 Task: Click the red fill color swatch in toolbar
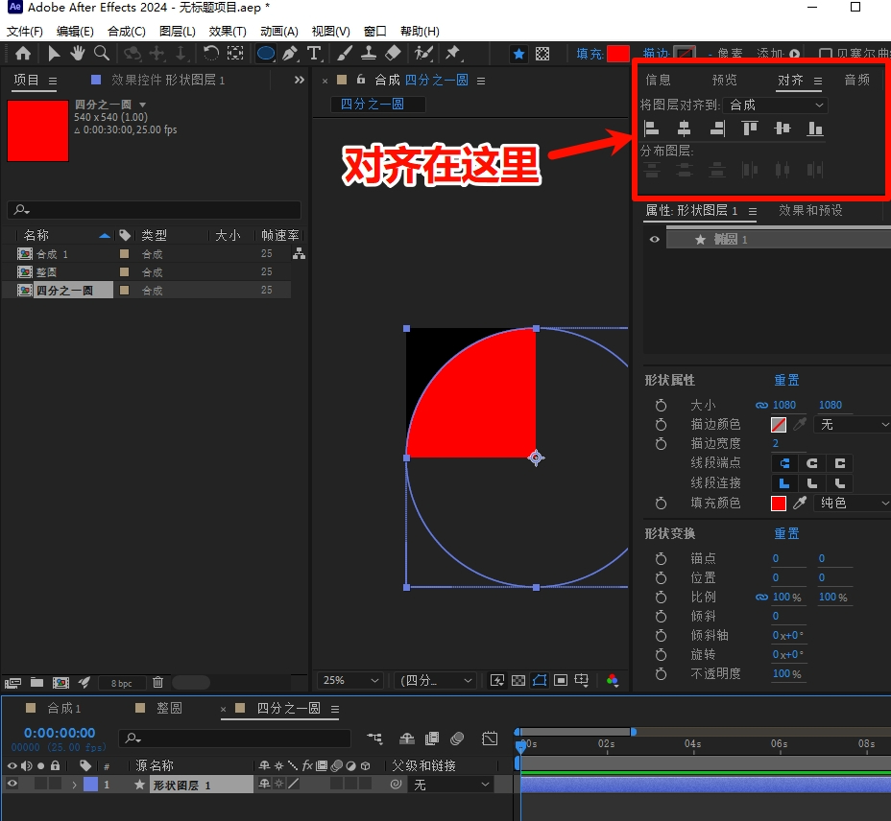coord(617,54)
